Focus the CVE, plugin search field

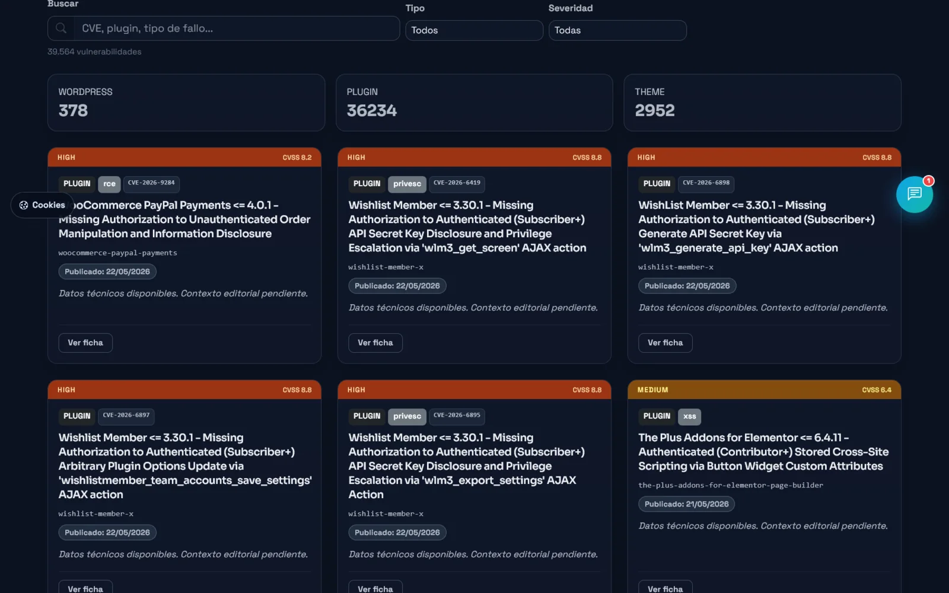click(x=236, y=28)
